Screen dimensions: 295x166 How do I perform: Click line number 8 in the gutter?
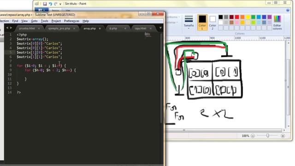coord(11,65)
